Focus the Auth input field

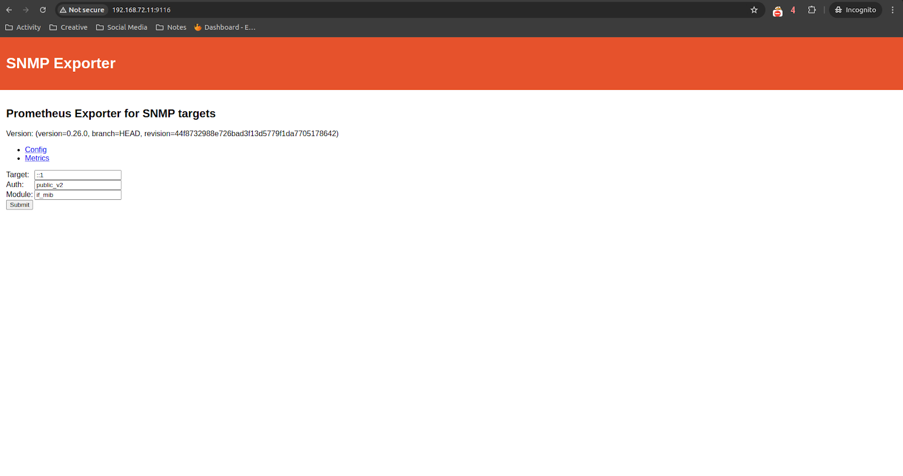coord(78,185)
